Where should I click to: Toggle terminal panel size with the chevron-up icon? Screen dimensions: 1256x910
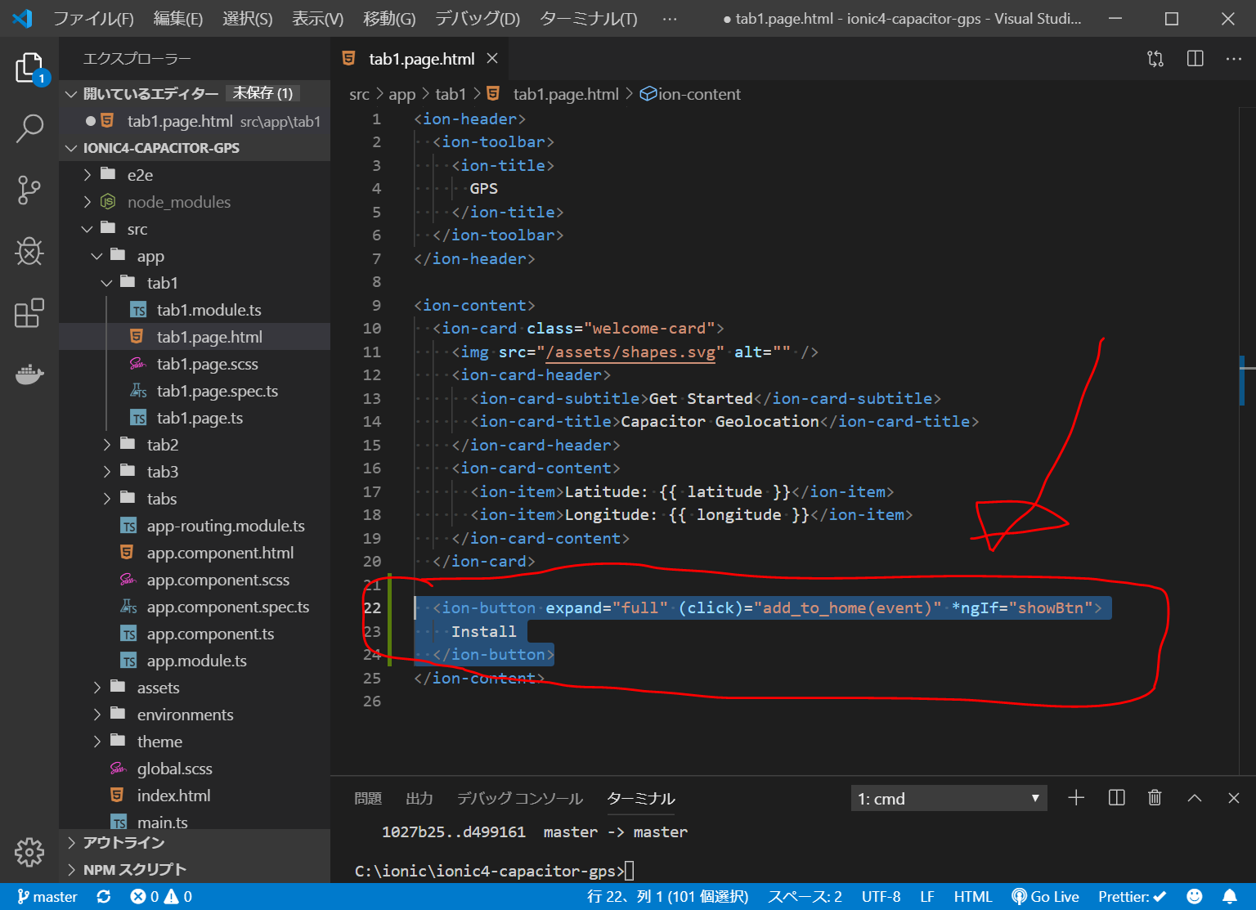pos(1195,798)
